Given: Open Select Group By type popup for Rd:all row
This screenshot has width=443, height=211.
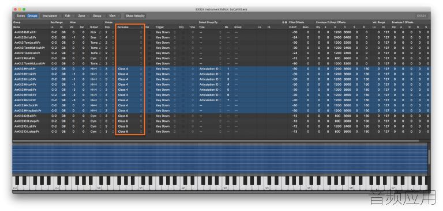Looking at the screenshot, I should click(210, 58).
